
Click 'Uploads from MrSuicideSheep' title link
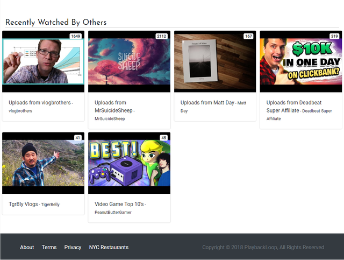pyautogui.click(x=113, y=107)
